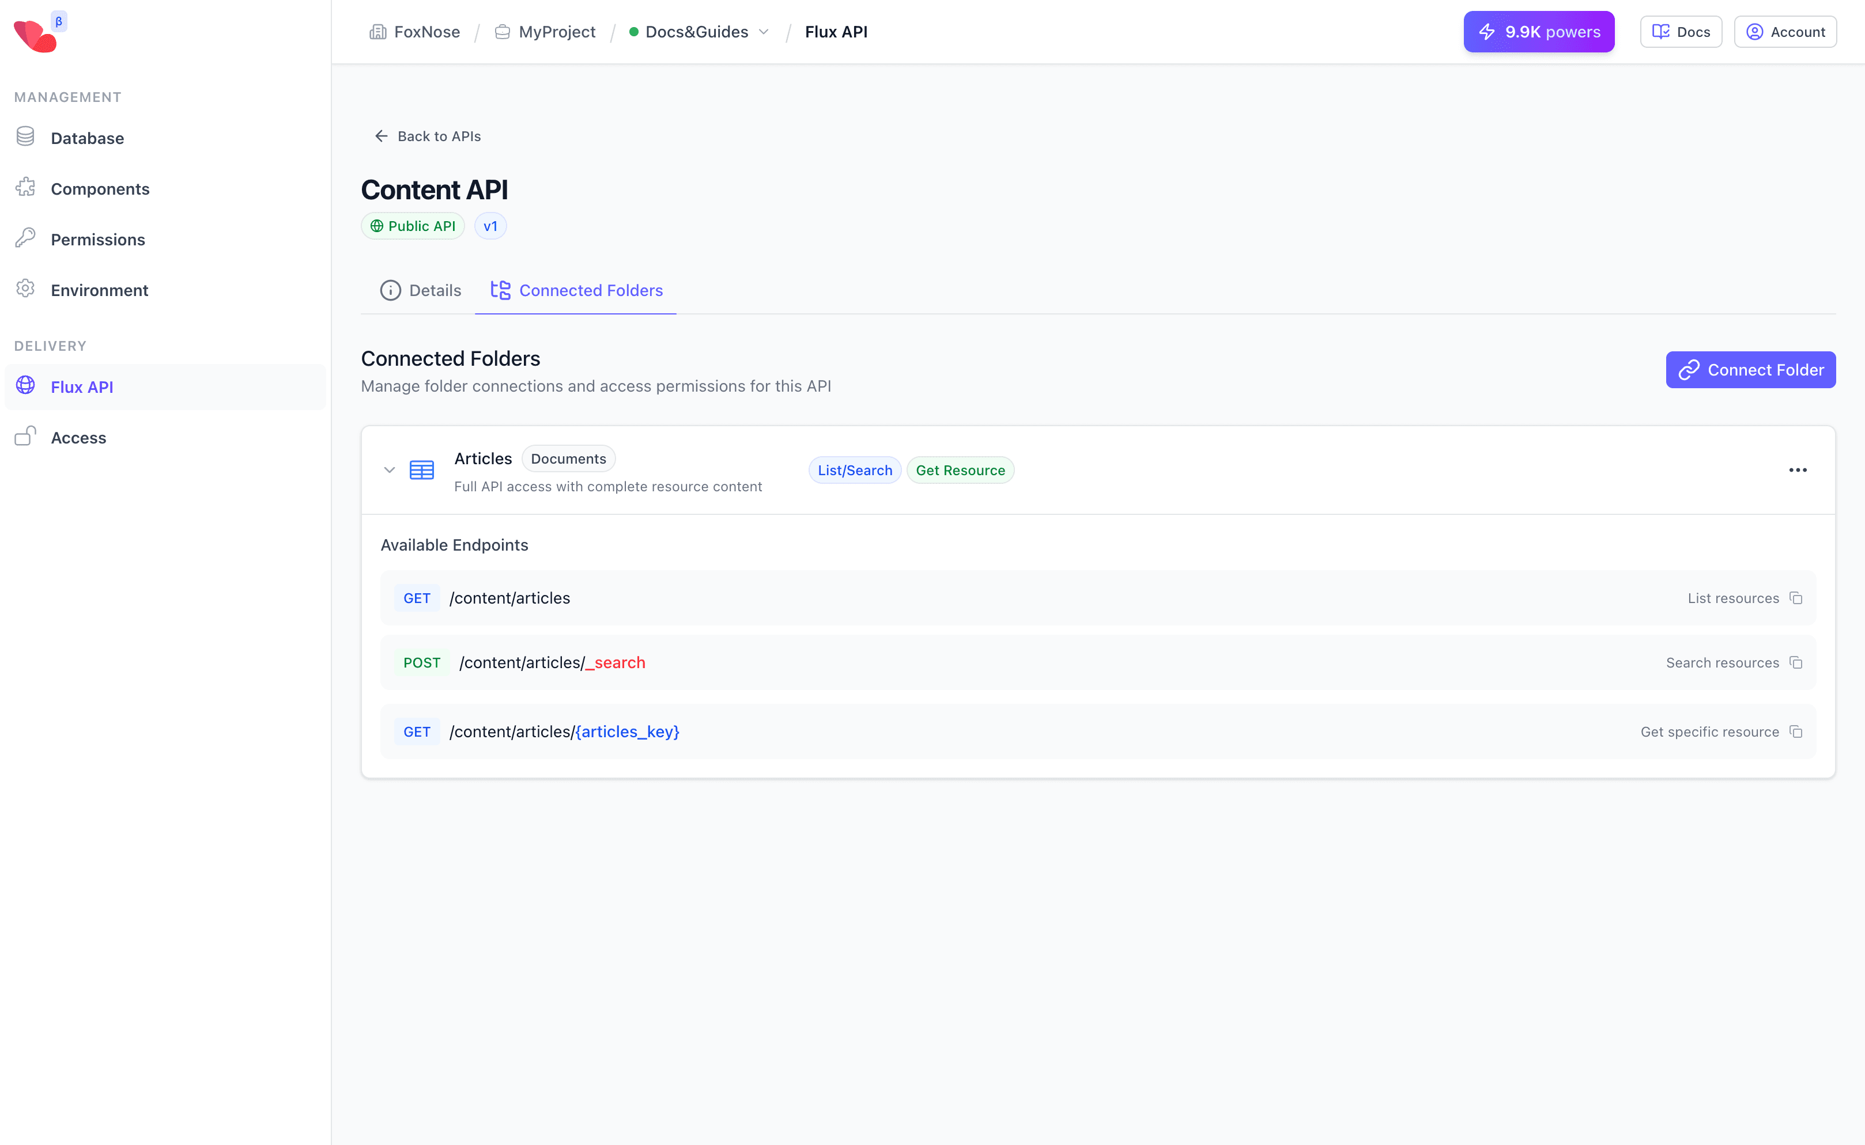
Task: Open Permissions via the key icon
Action: tap(25, 238)
